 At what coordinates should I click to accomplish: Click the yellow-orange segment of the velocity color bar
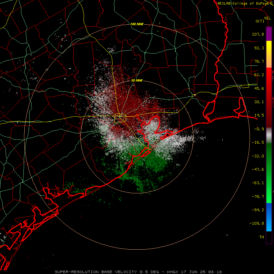(x=269, y=54)
